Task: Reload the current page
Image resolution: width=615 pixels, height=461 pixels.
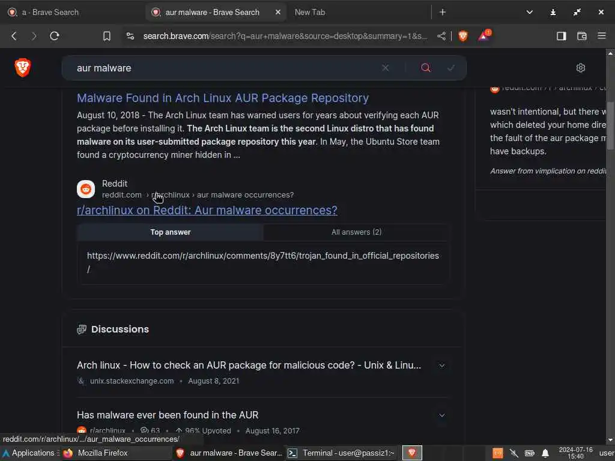Action: [55, 36]
